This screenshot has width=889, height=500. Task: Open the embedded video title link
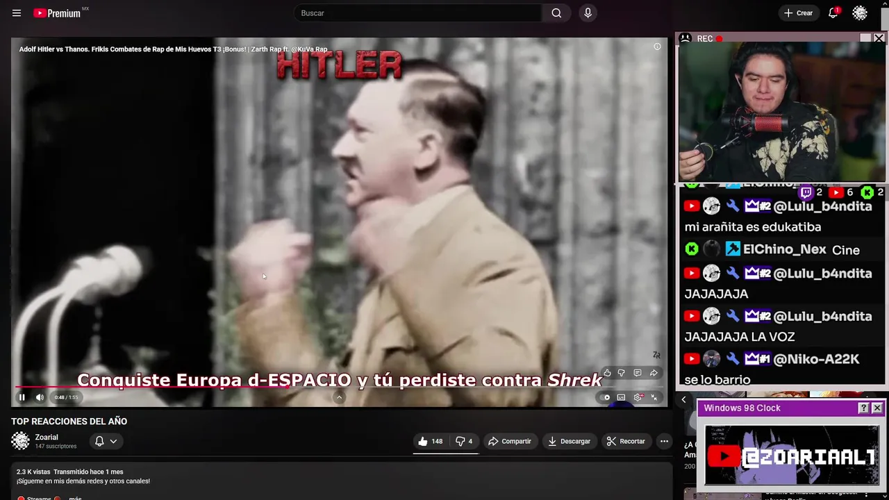point(173,49)
